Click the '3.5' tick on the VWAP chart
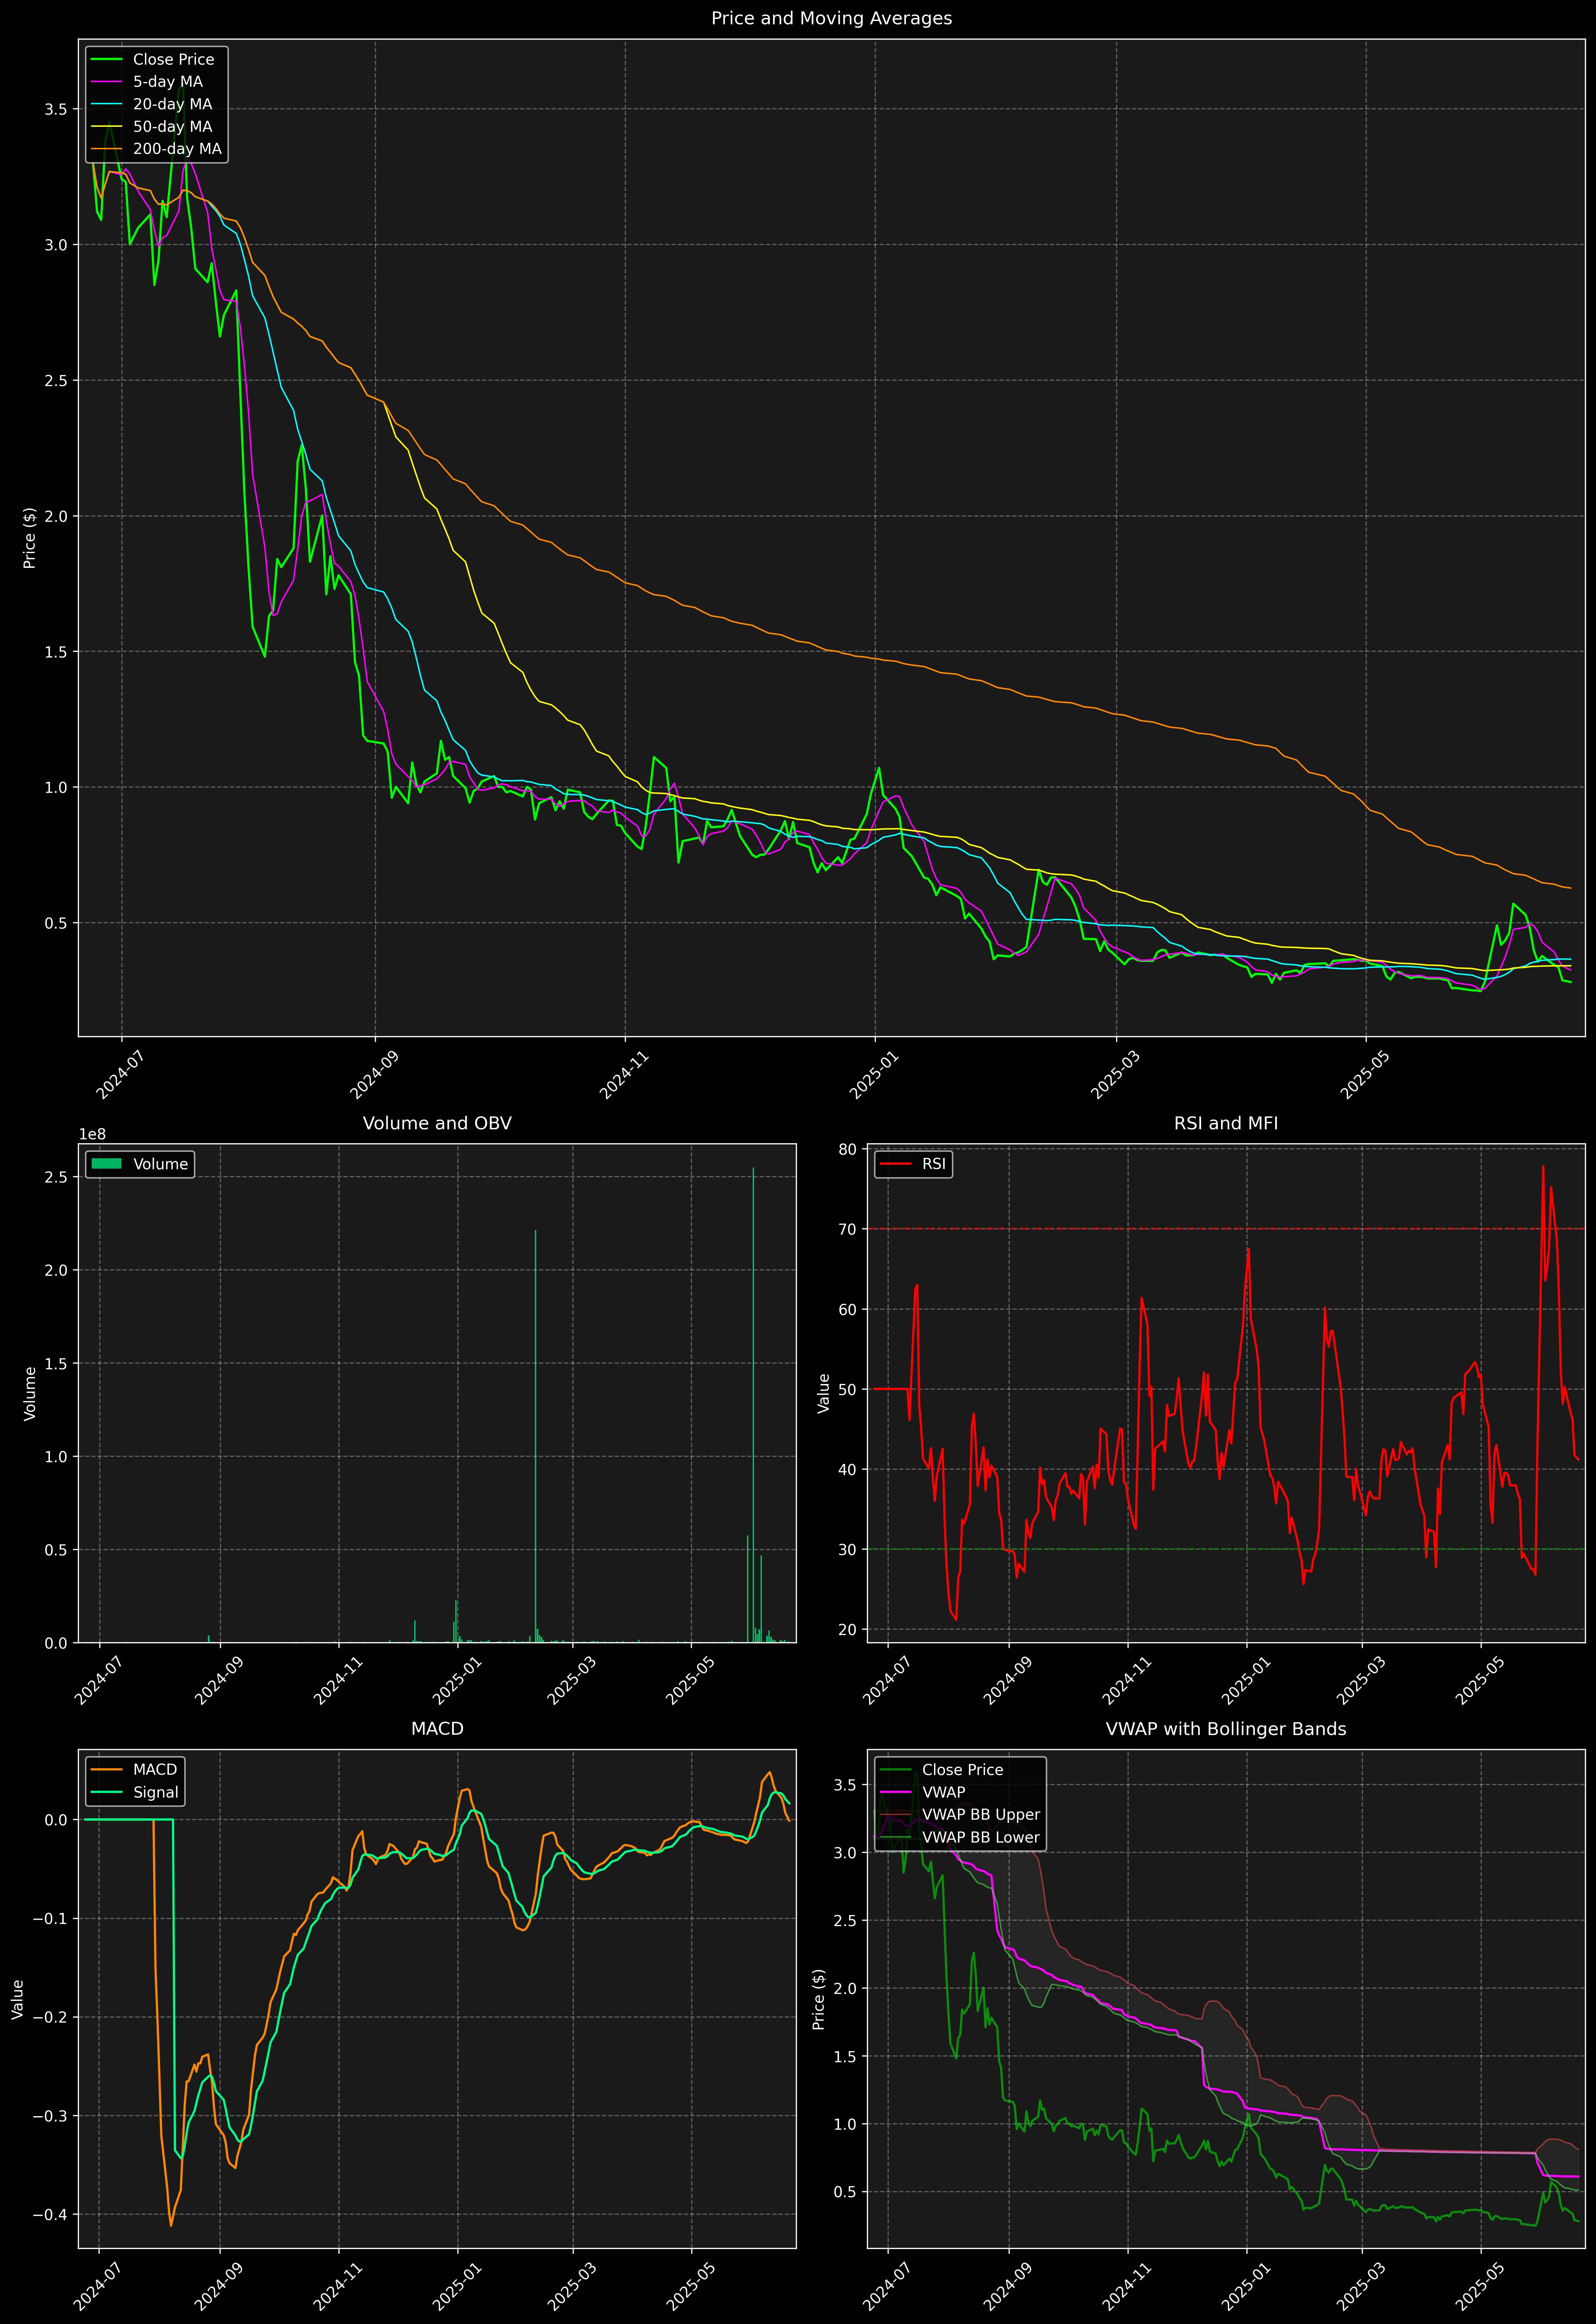 845,1785
